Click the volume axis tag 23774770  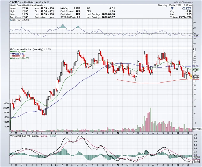197,129
